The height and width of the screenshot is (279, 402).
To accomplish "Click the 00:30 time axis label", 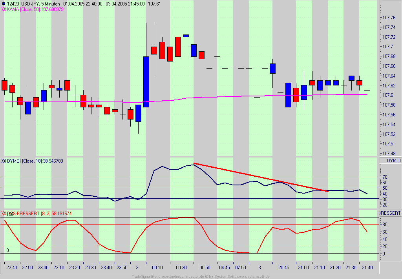I will pos(181,268).
